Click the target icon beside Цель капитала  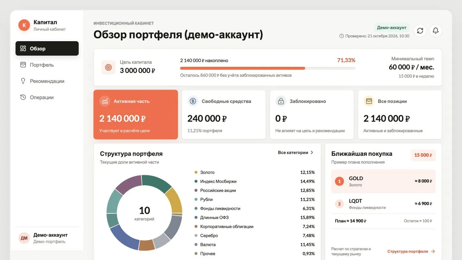(108, 67)
